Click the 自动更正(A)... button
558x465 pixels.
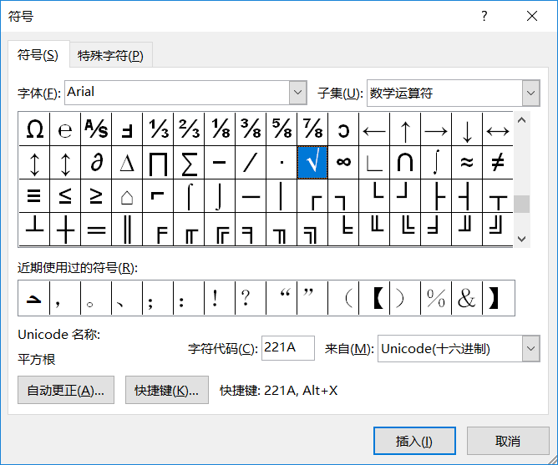click(x=66, y=390)
